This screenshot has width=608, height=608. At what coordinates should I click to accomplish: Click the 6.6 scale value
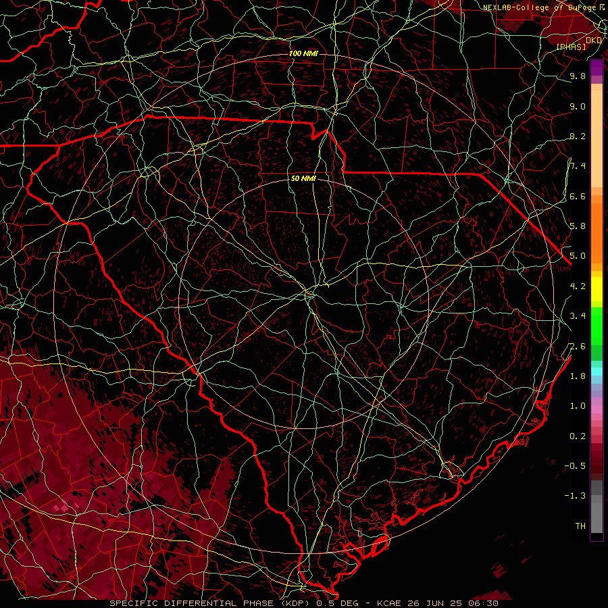pyautogui.click(x=578, y=197)
